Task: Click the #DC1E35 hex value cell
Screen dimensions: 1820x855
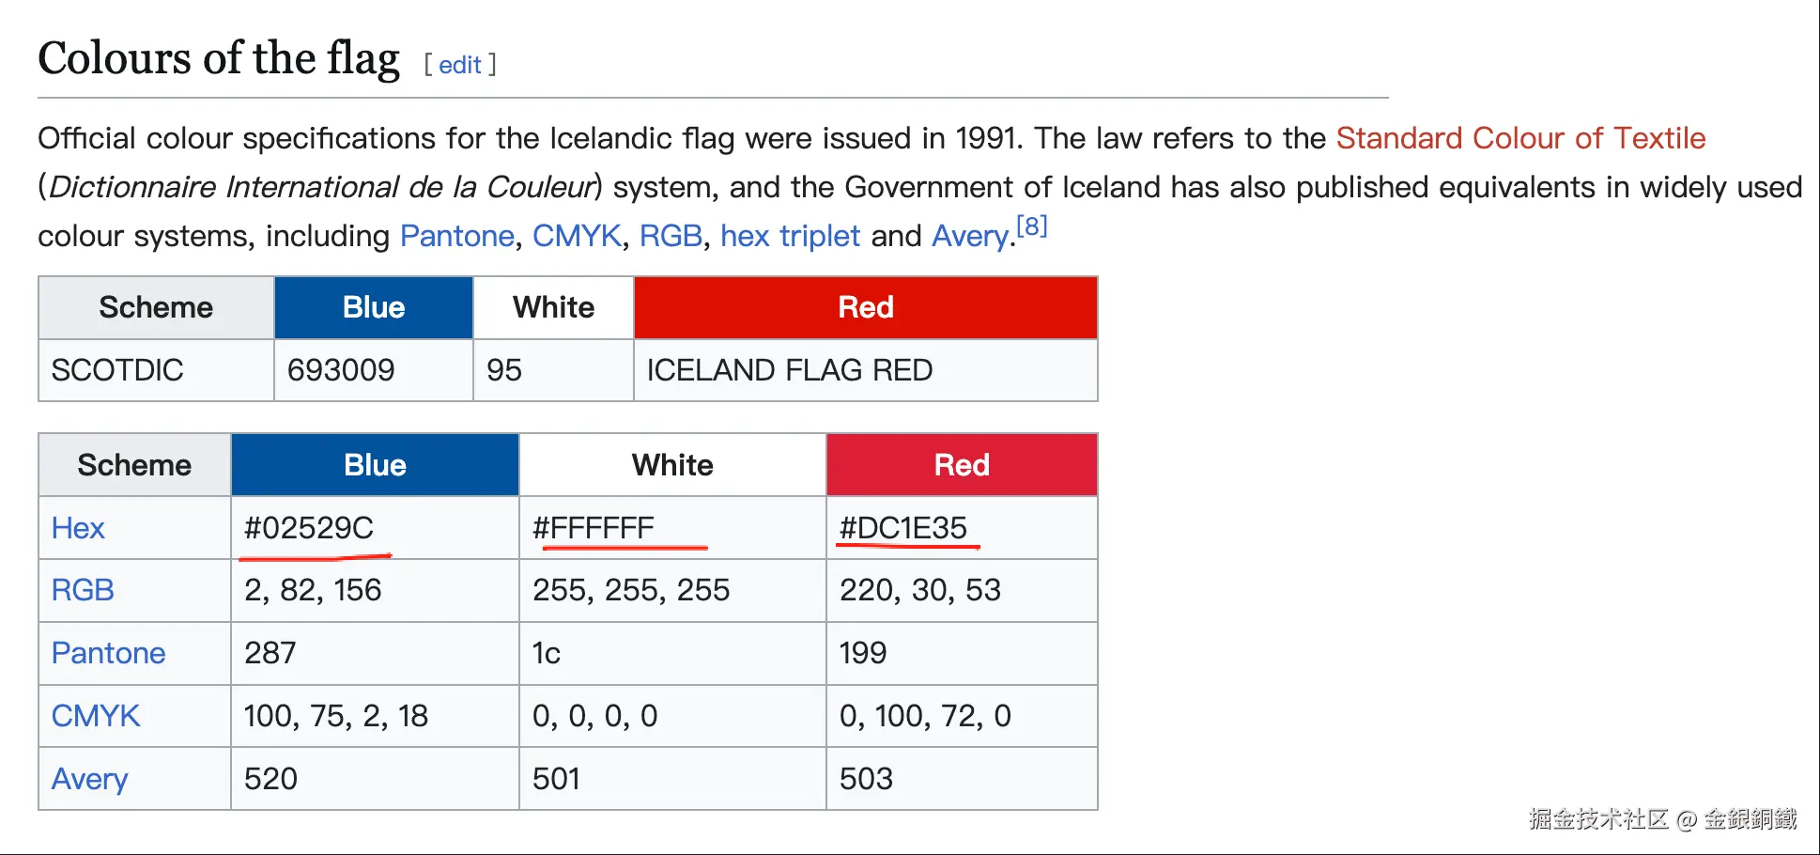Action: tap(962, 528)
